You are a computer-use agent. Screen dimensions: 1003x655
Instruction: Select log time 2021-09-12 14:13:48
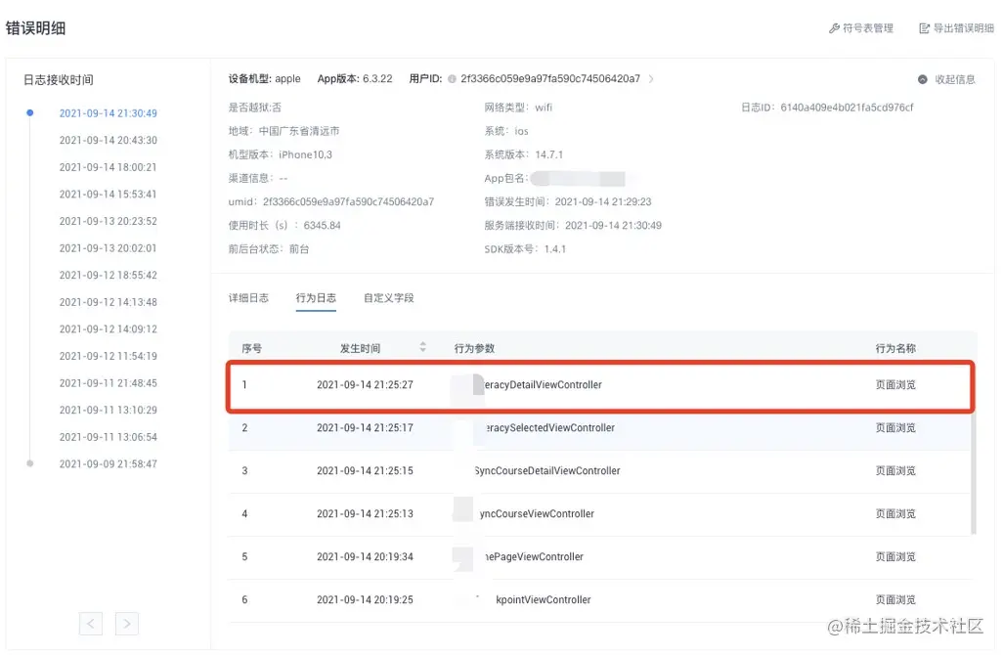(109, 302)
